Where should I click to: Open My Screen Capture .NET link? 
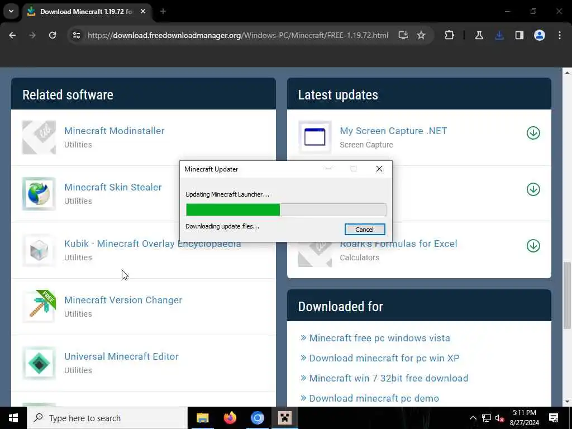393,131
